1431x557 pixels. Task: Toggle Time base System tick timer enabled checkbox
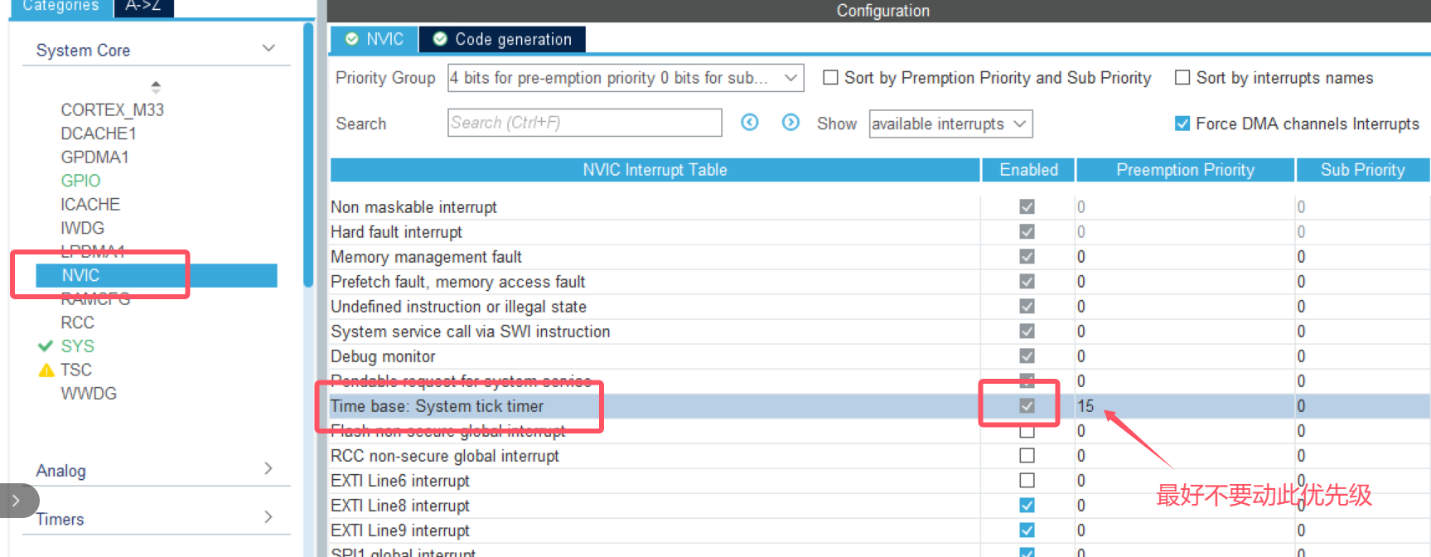click(1027, 405)
